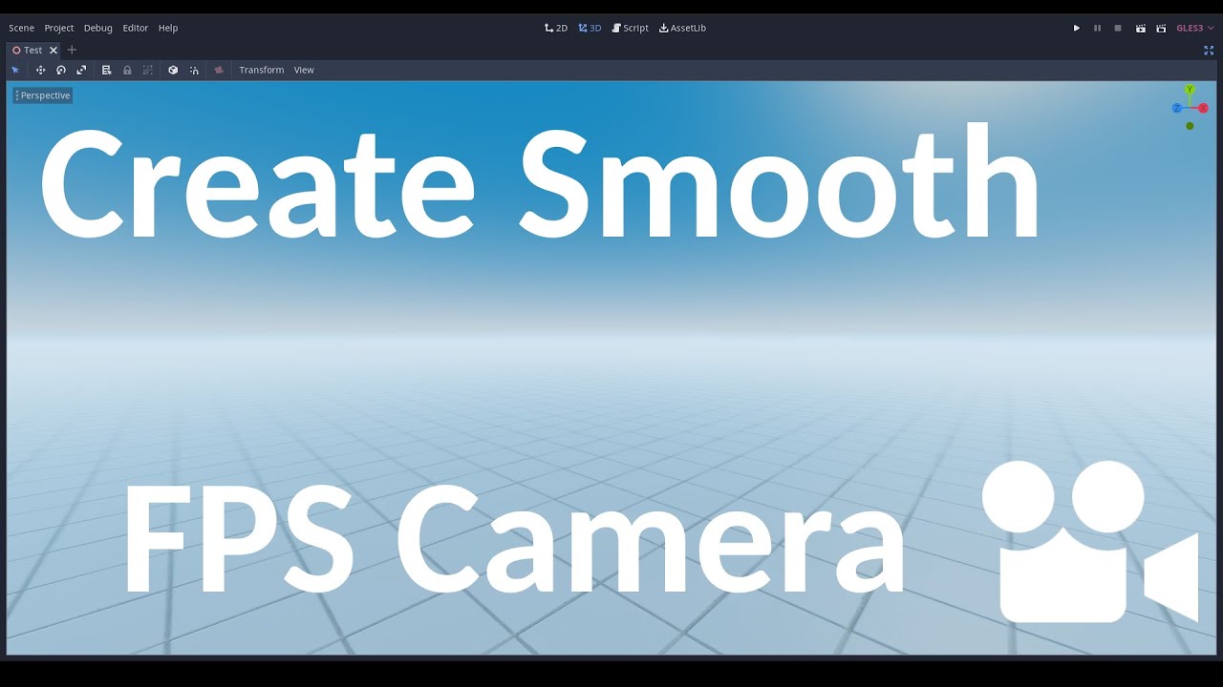This screenshot has height=687, width=1223.
Task: Open the Project menu
Action: 59,28
